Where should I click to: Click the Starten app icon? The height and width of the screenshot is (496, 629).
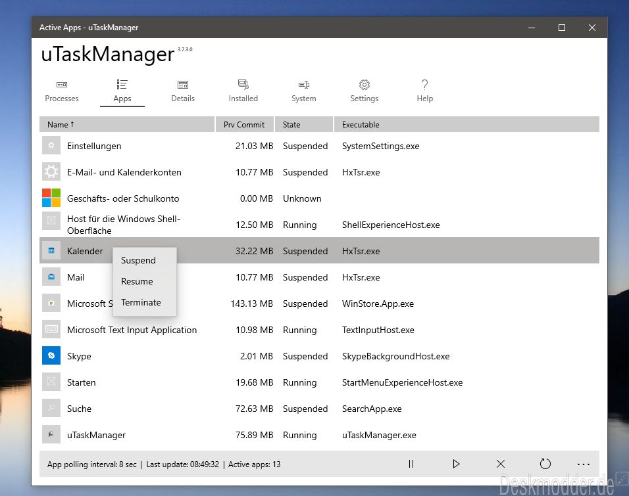point(51,382)
